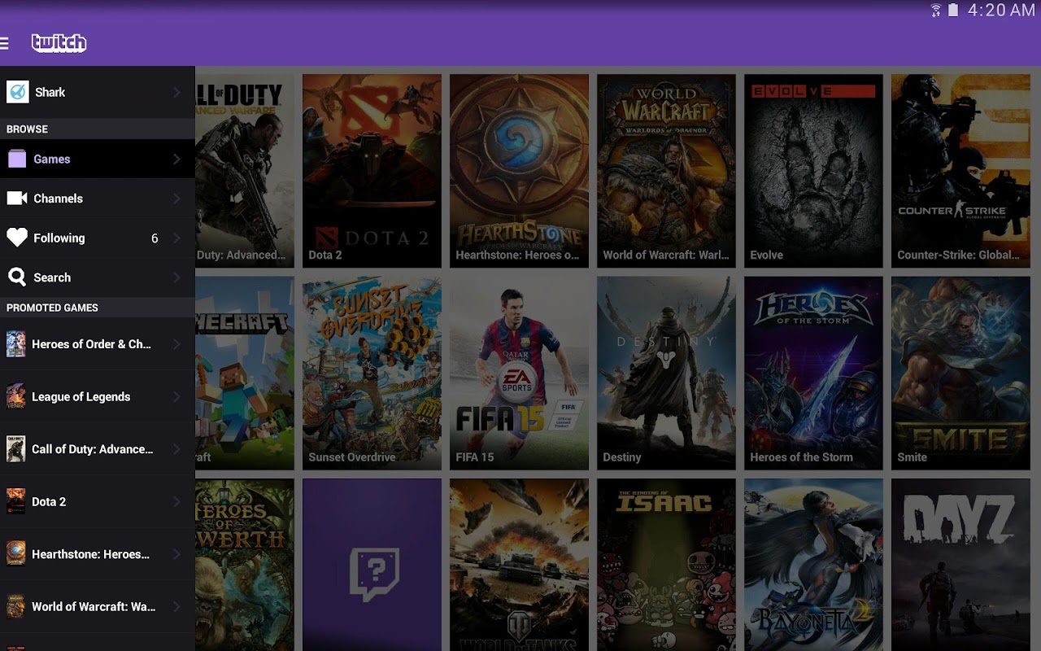1041x651 pixels.
Task: Open Search in the sidebar
Action: click(x=98, y=277)
